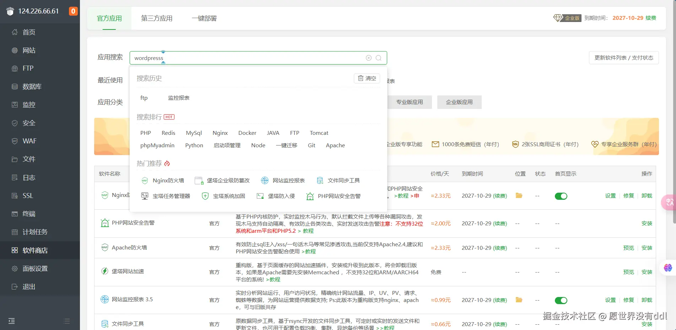Viewport: 676px width, 330px height.
Task: Open 文件 folder icon in sidebar
Action: pyautogui.click(x=15, y=159)
